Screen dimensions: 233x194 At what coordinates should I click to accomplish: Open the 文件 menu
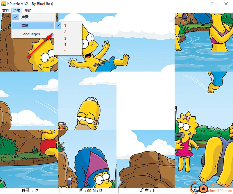click(x=6, y=10)
